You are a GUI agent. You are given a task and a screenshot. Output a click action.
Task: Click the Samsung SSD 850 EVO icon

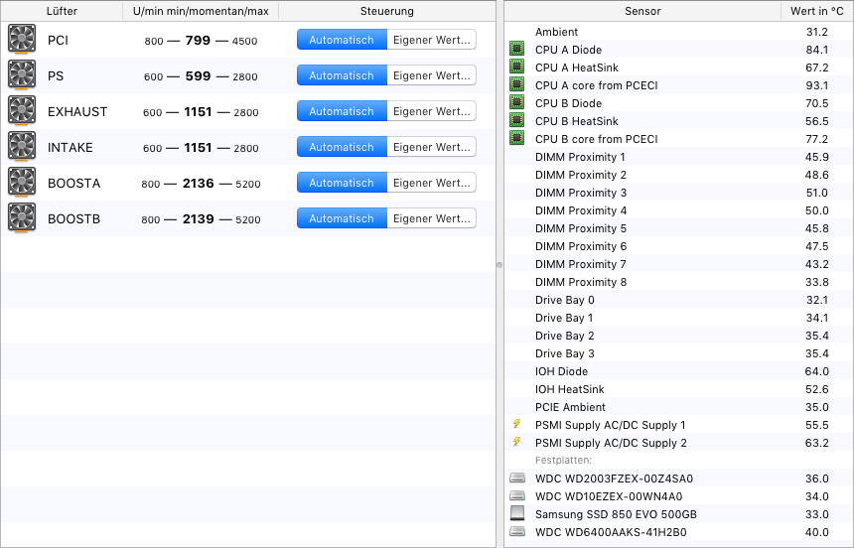(x=517, y=513)
